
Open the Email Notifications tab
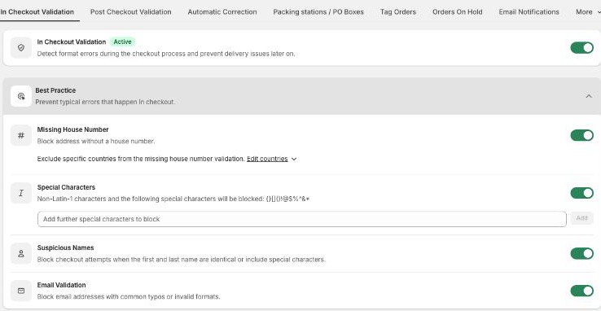point(529,12)
